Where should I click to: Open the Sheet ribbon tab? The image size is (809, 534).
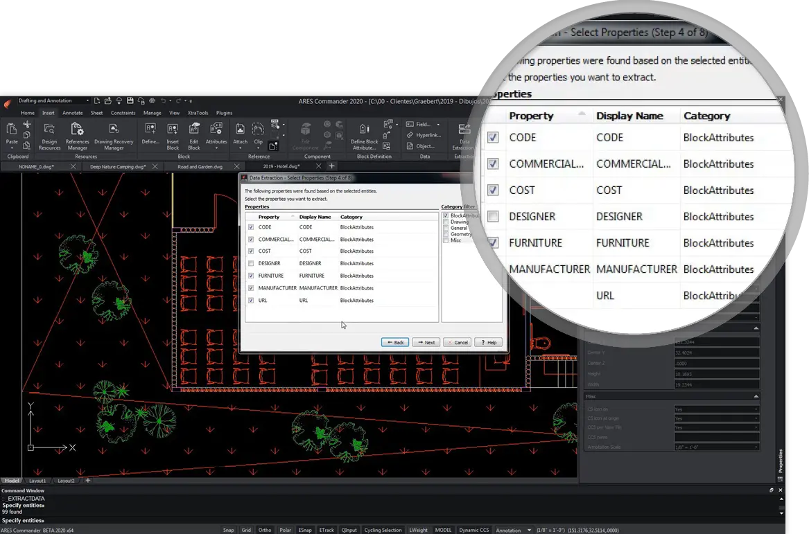click(x=97, y=113)
